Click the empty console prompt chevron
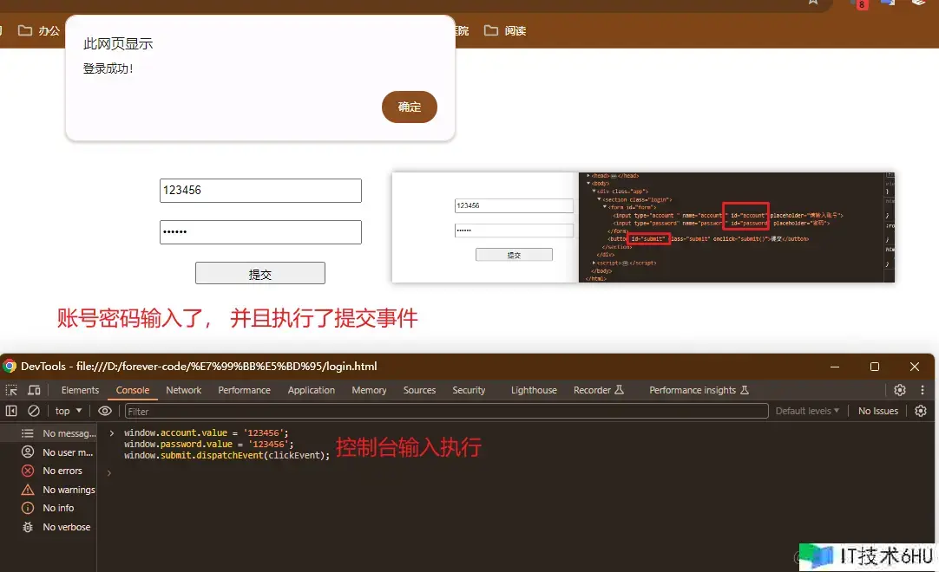 click(x=109, y=473)
